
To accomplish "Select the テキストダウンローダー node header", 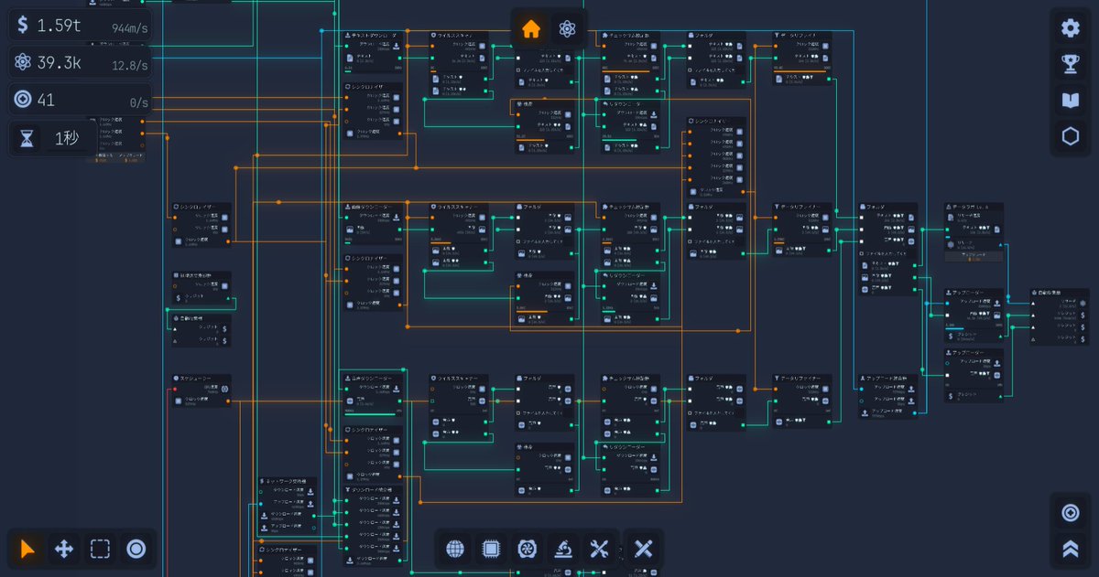I will [372, 35].
